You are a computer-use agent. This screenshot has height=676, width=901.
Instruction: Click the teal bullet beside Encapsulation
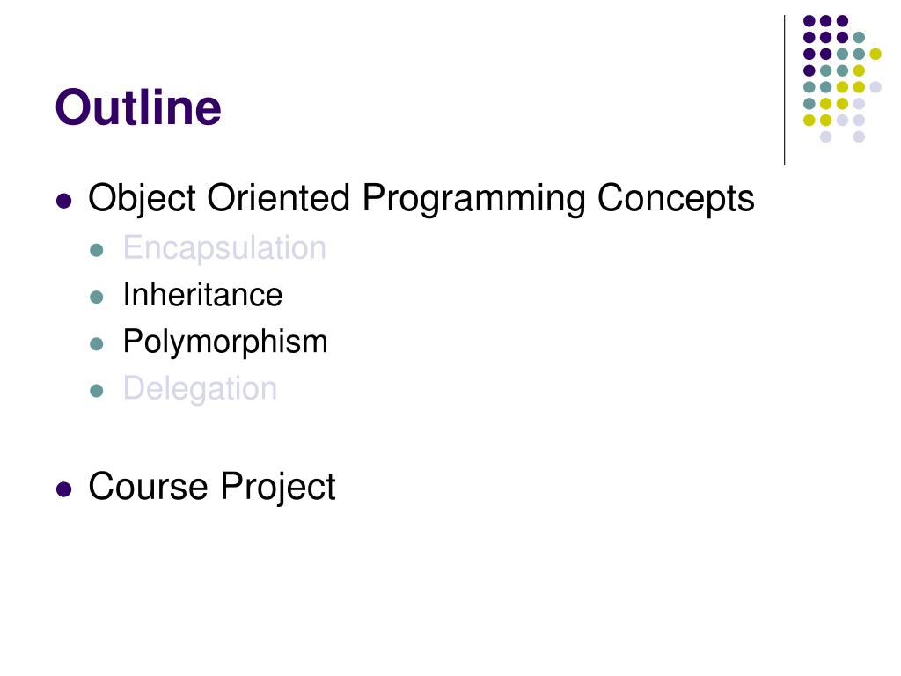(97, 250)
